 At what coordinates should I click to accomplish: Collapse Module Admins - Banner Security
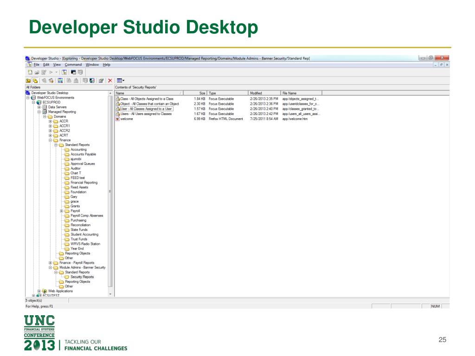tap(50, 267)
